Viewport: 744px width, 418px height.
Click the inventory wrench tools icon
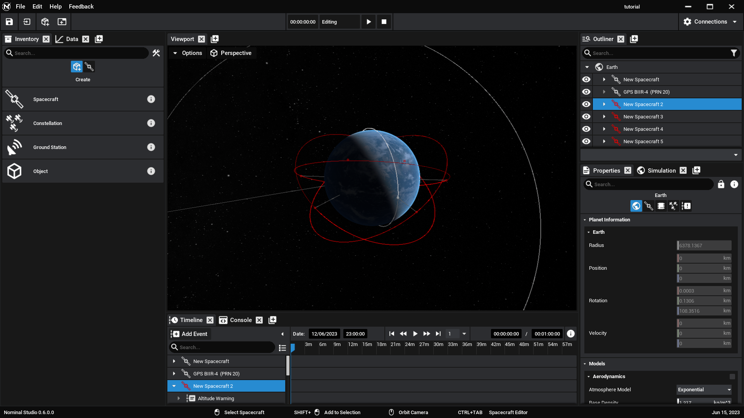(x=156, y=53)
